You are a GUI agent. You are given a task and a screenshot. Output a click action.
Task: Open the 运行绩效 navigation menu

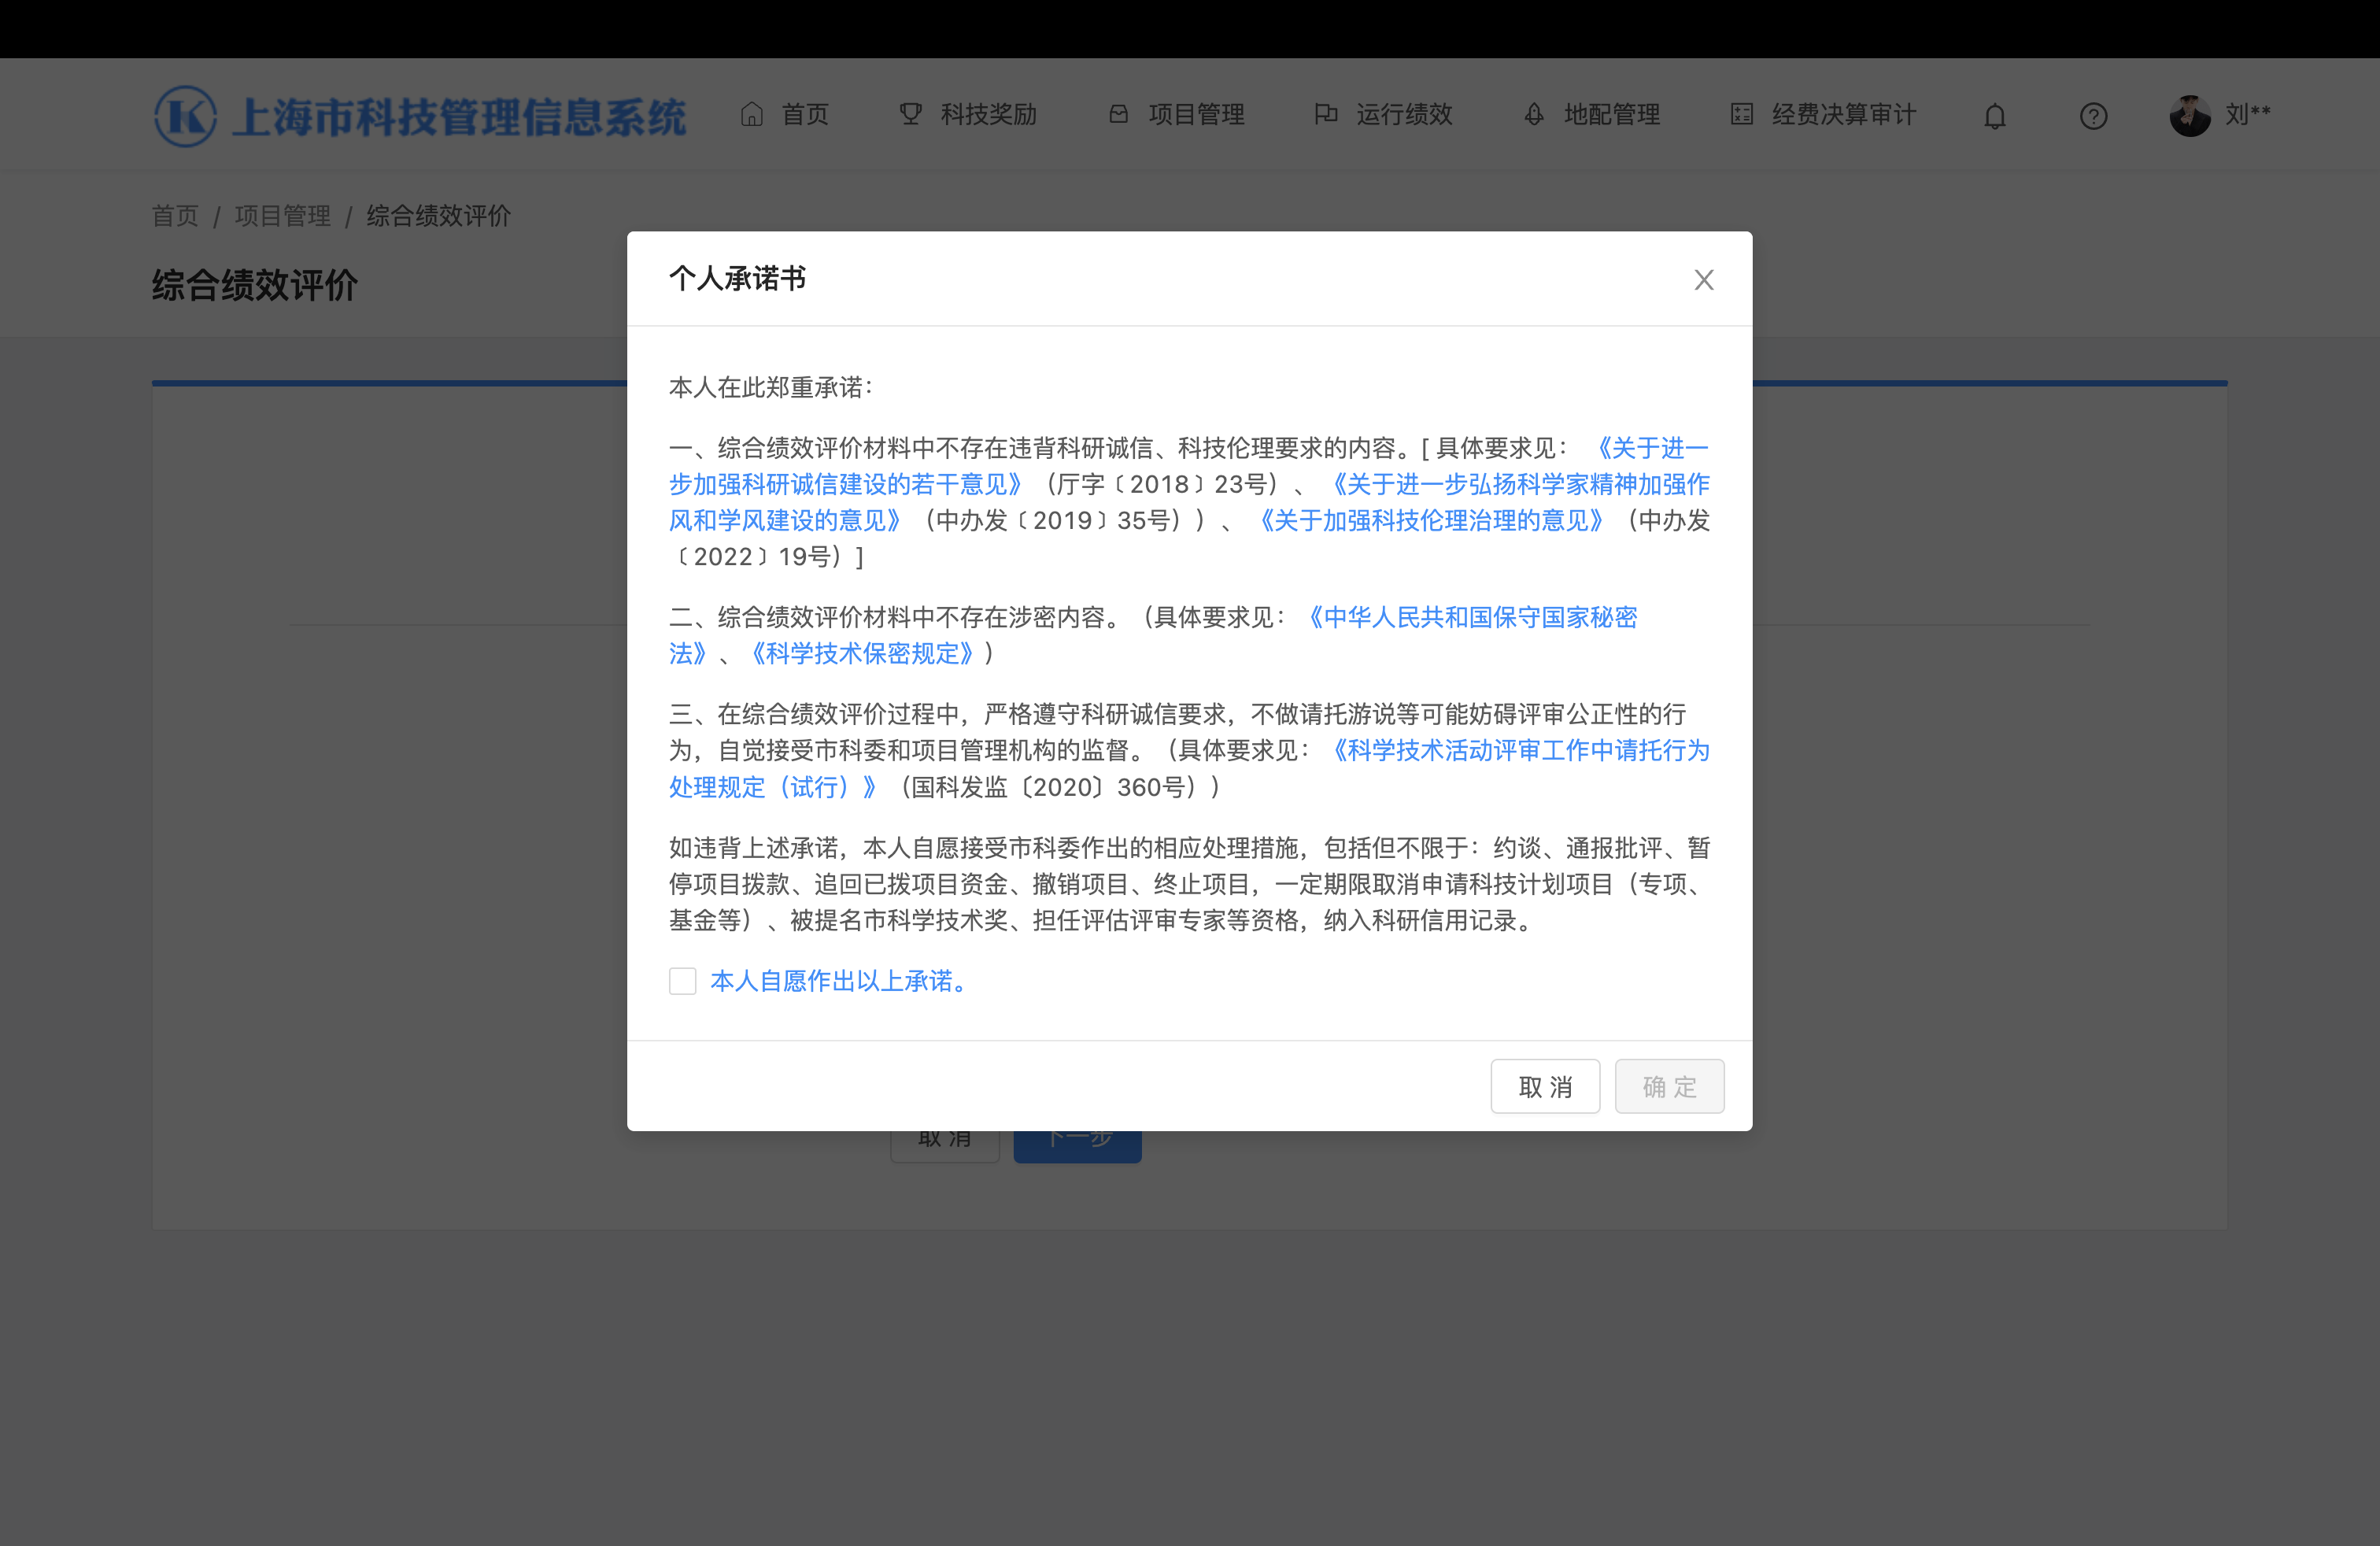(1383, 115)
